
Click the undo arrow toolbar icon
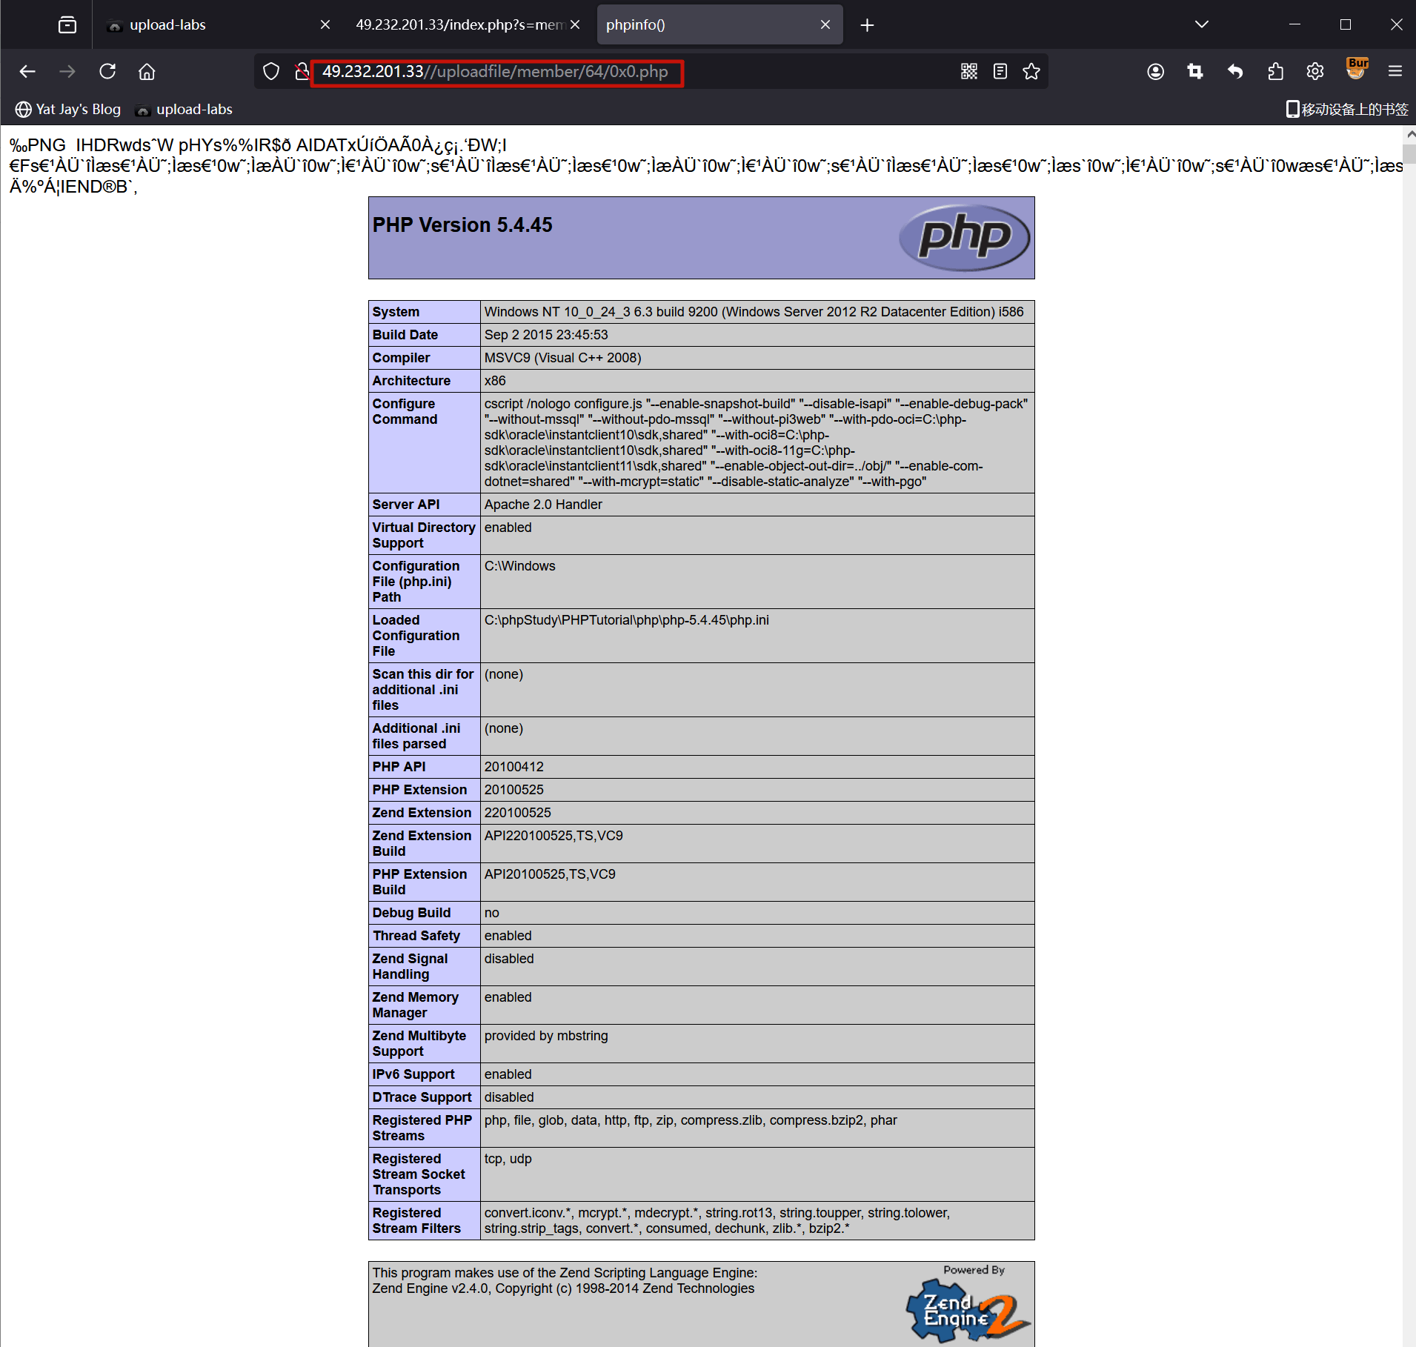coord(1235,72)
